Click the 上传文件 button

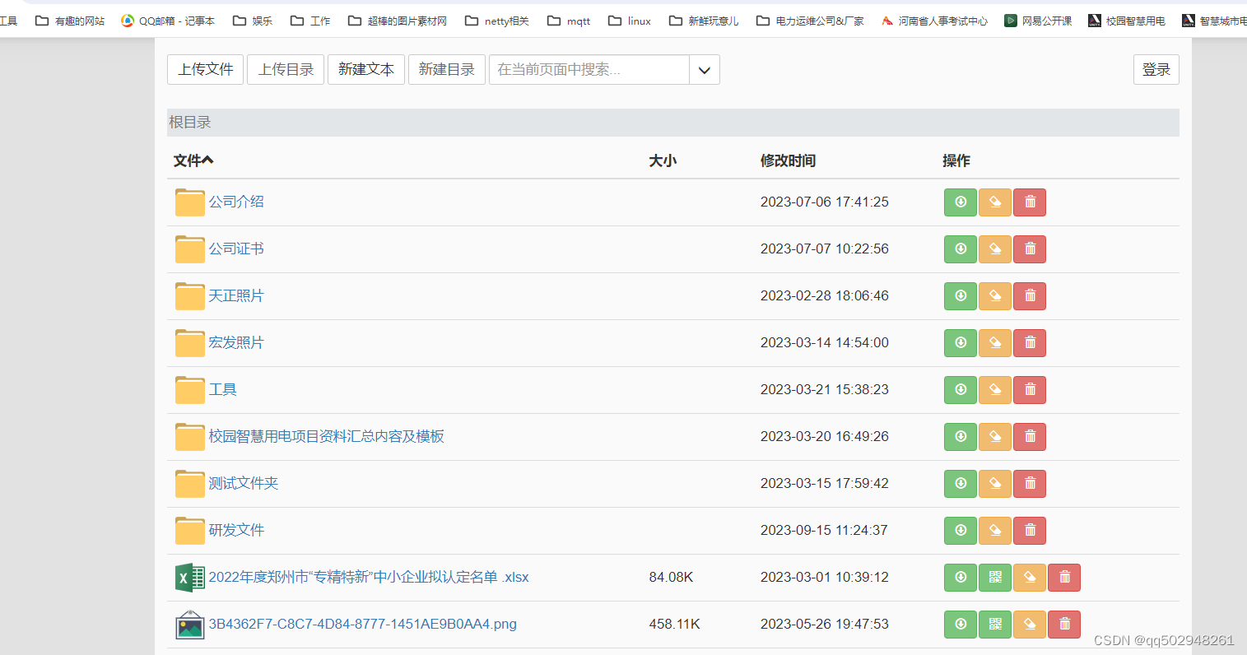(206, 70)
